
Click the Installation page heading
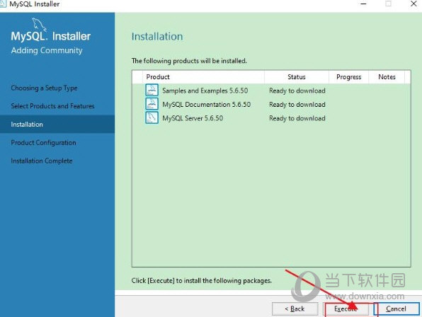[x=157, y=36]
